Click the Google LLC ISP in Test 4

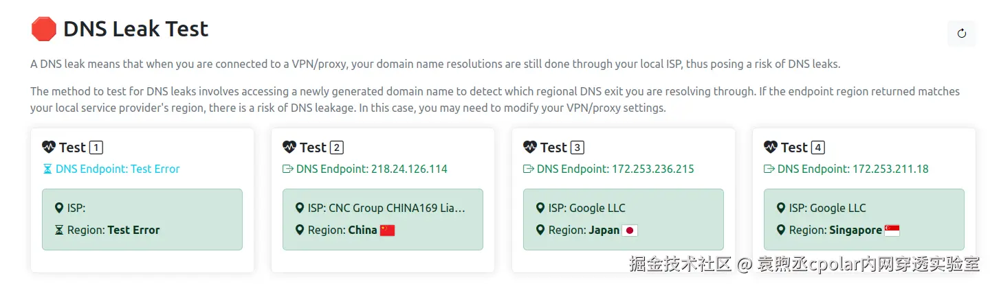(x=827, y=208)
